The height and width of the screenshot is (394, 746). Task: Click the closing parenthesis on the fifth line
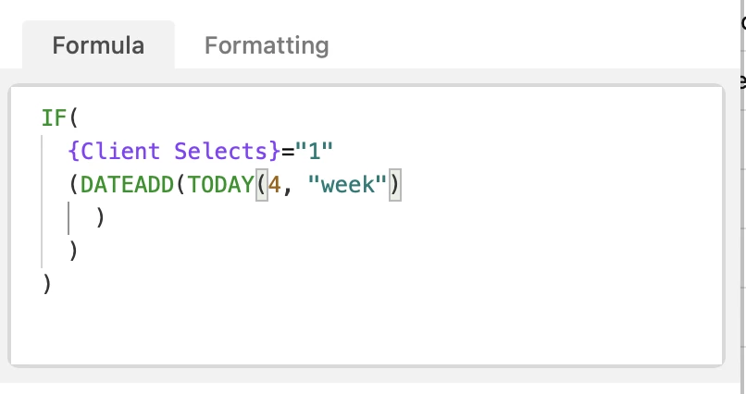point(73,252)
